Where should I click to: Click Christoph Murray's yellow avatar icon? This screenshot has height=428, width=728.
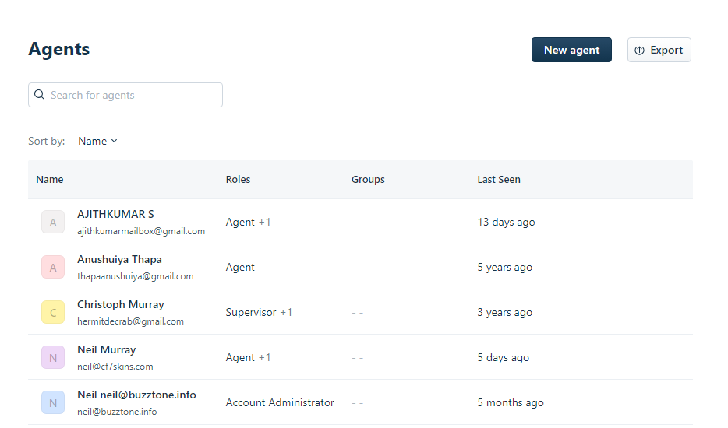[x=53, y=312]
